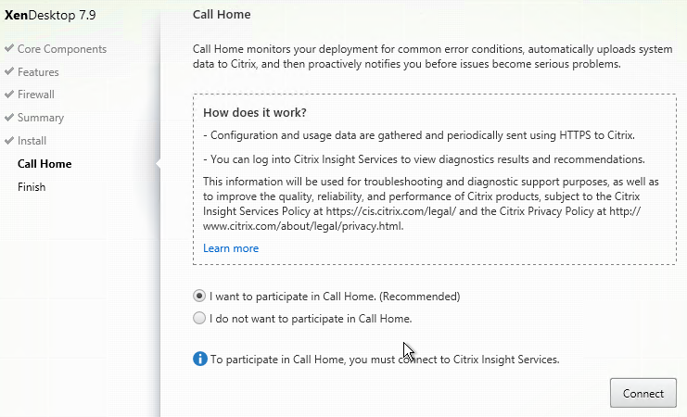This screenshot has height=417, width=687.
Task: Click the Connect button
Action: point(643,393)
